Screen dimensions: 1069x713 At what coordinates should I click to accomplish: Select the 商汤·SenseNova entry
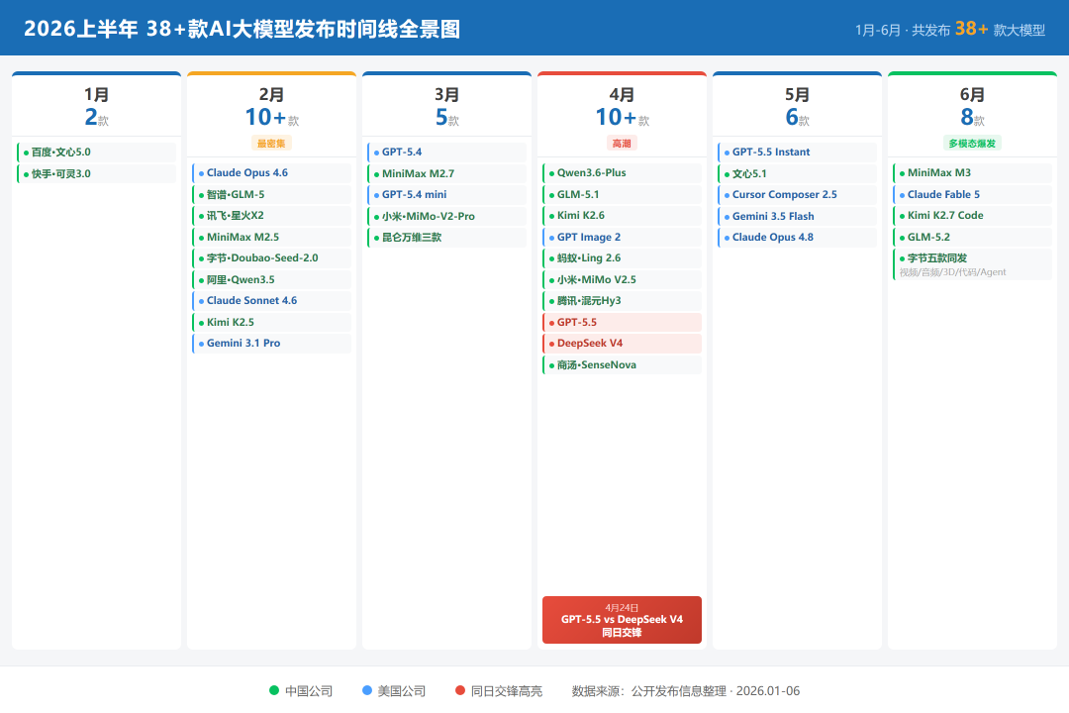coord(622,365)
